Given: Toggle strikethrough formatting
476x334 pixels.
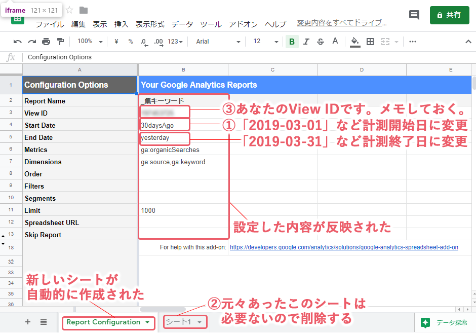Looking at the screenshot, I should click(321, 42).
